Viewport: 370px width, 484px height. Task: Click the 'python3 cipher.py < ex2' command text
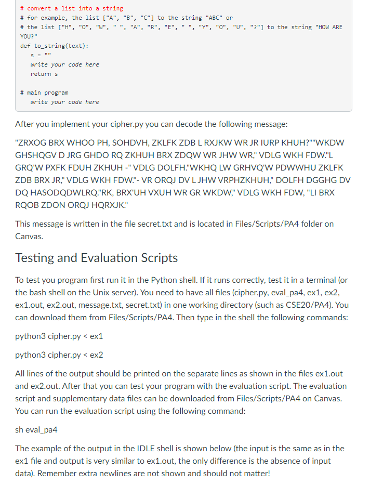59,355
